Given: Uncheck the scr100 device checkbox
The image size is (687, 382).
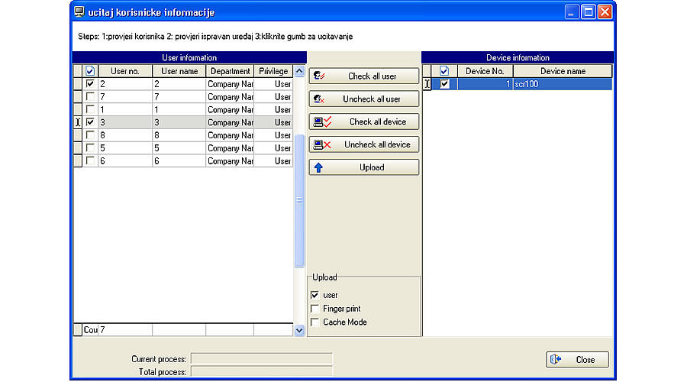Looking at the screenshot, I should coord(445,84).
